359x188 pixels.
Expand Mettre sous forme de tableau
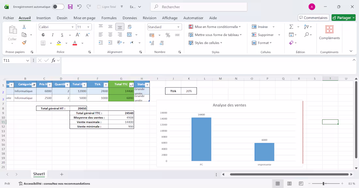[215, 35]
